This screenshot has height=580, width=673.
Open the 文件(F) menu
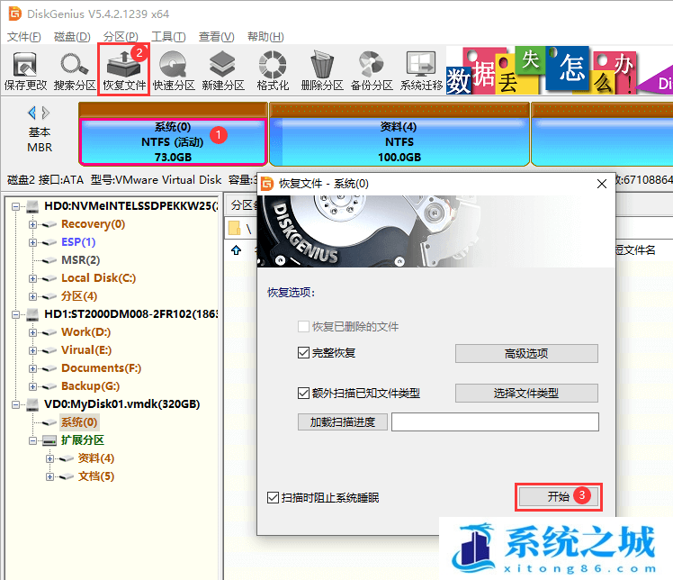click(x=24, y=37)
